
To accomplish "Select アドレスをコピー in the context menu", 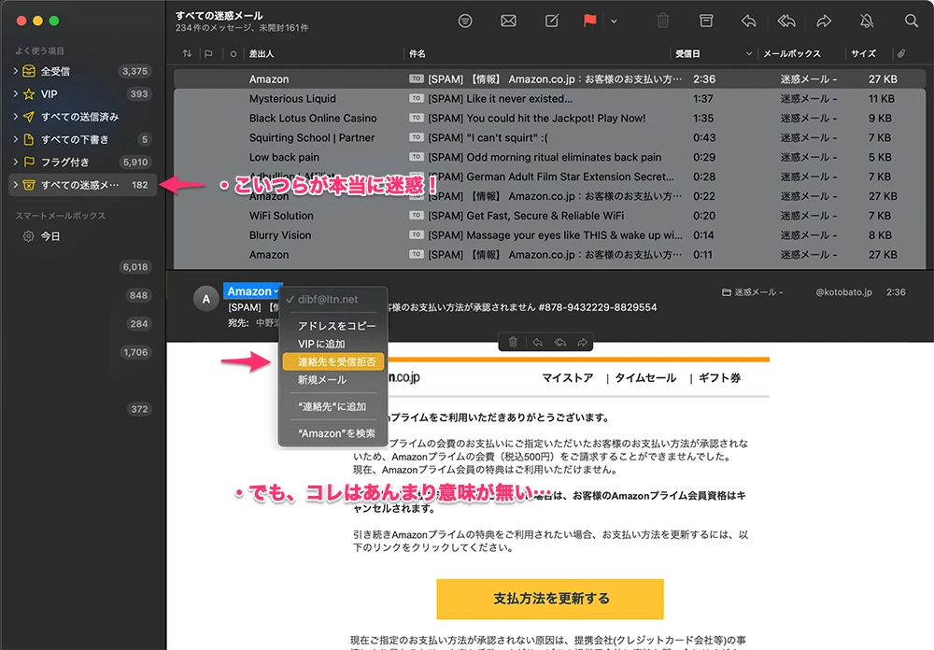I will [x=336, y=326].
